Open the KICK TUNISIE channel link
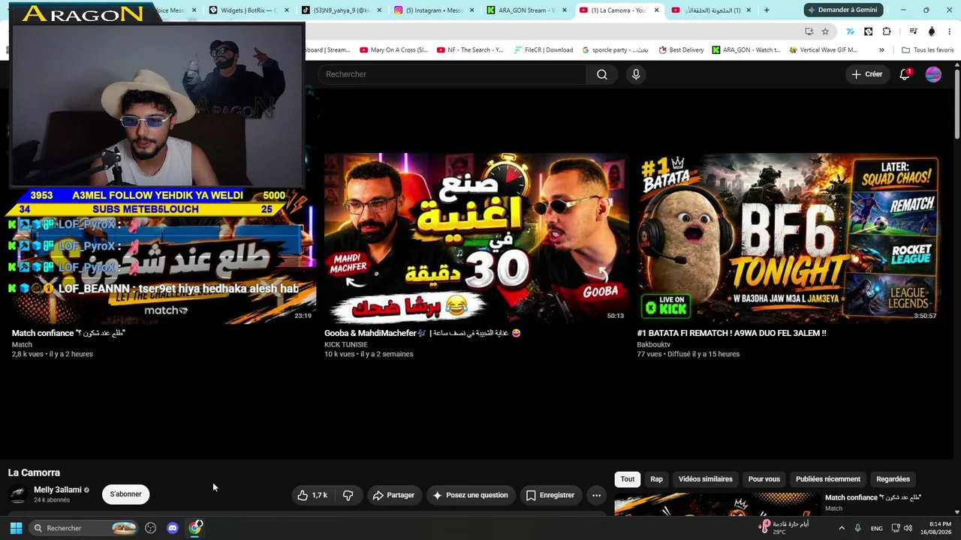Viewport: 961px width, 540px height. [346, 344]
